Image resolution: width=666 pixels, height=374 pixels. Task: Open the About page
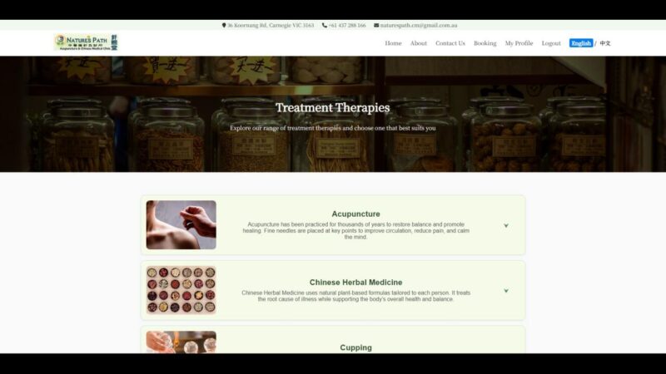coord(419,43)
